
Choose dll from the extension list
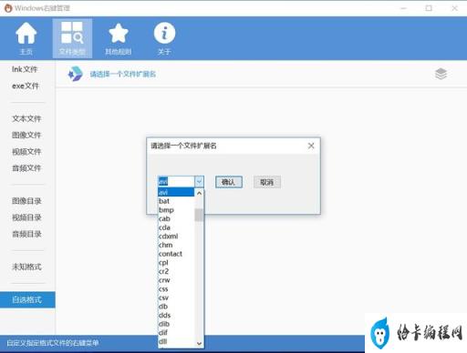pyautogui.click(x=176, y=341)
